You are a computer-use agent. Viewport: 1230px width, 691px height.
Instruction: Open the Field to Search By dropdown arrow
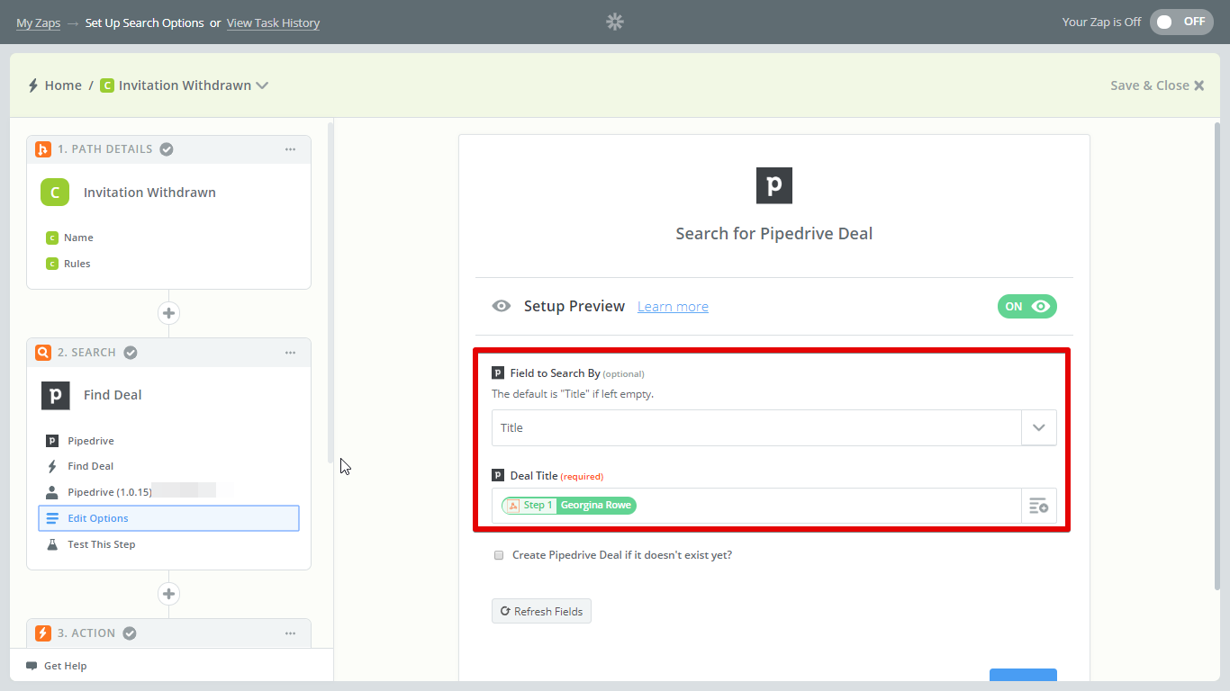click(x=1038, y=427)
